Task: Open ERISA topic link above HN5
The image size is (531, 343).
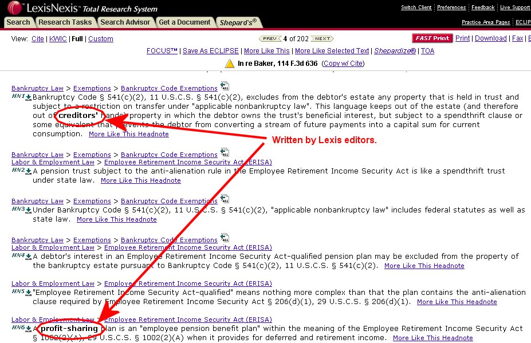Action: pos(188,283)
